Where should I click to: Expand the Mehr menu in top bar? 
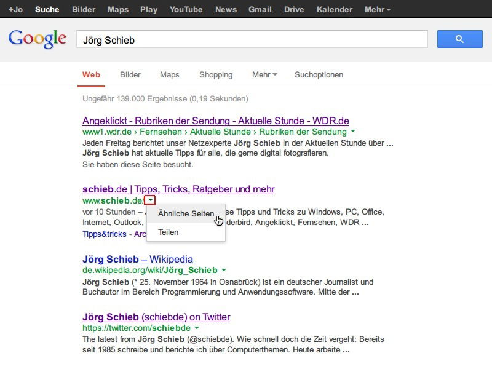click(377, 9)
